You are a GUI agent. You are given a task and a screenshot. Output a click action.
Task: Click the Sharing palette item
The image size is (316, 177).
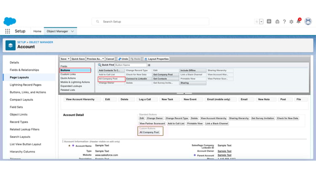tap(193, 83)
